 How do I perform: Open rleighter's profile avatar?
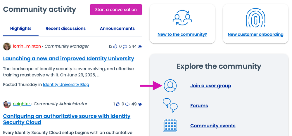[7, 104]
